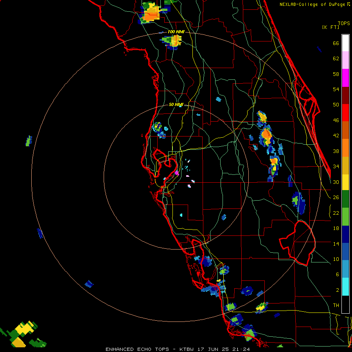
Task: Select the 66 value on the scale
Action: click(336, 43)
